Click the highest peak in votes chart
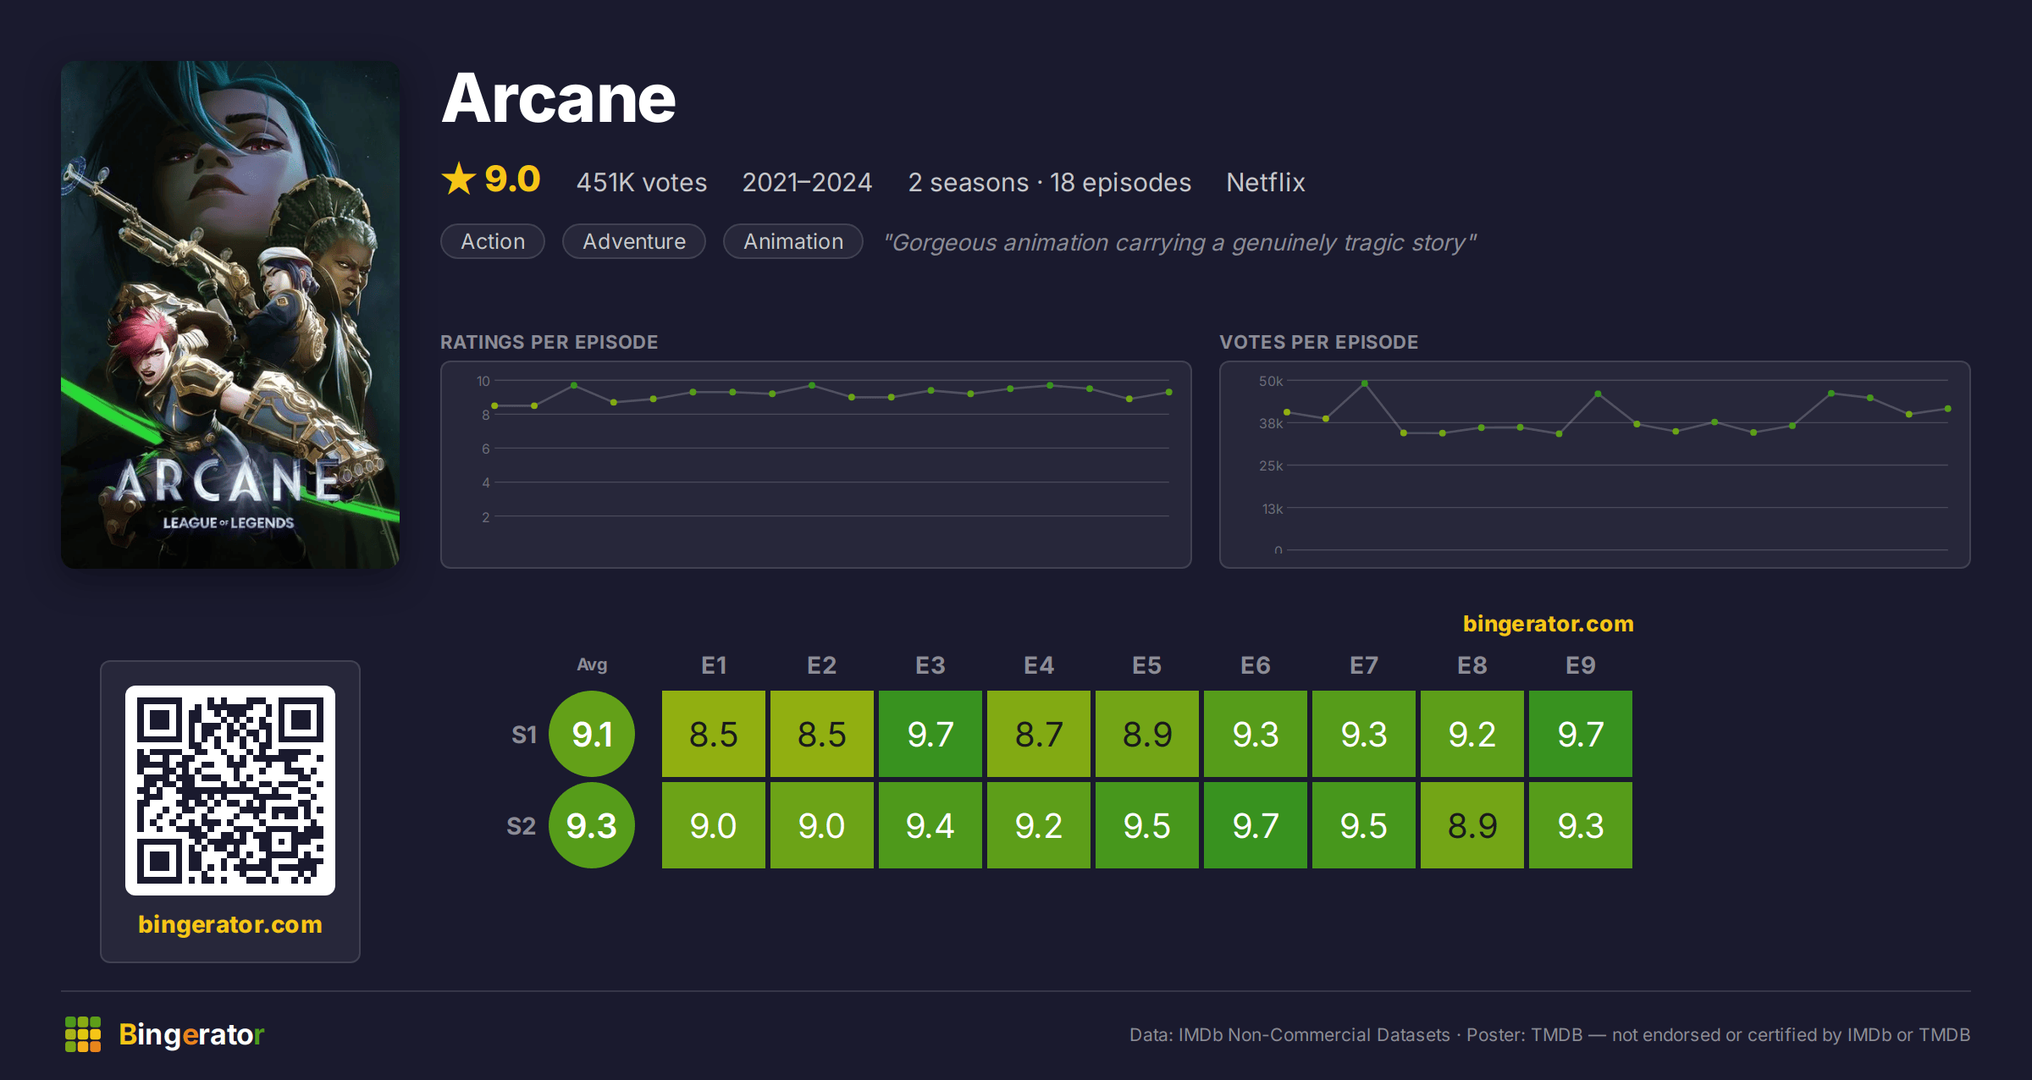Screen dimensions: 2032x1080 tap(1365, 383)
